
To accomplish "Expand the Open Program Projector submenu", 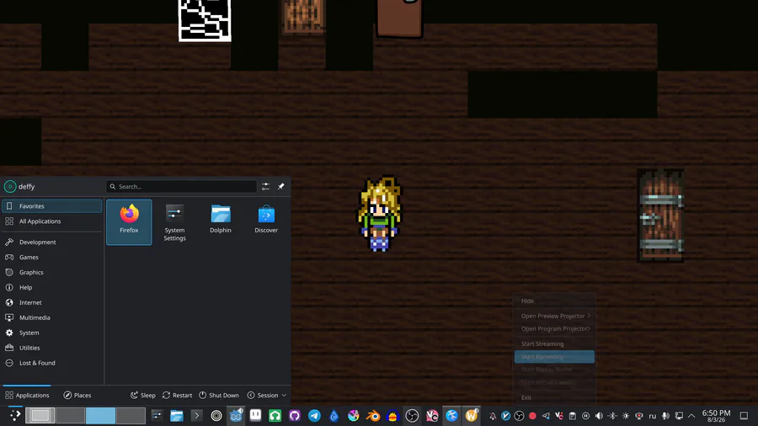I will click(x=554, y=329).
